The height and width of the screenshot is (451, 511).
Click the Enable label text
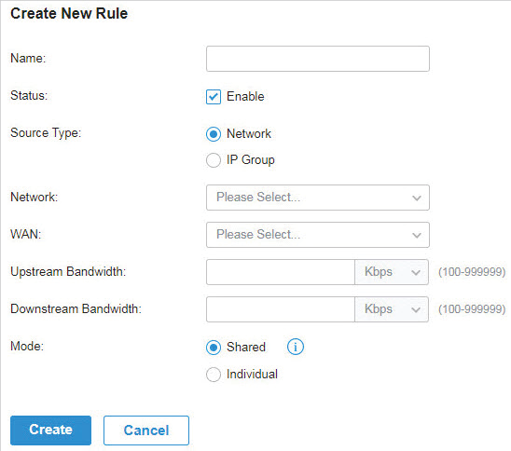245,96
